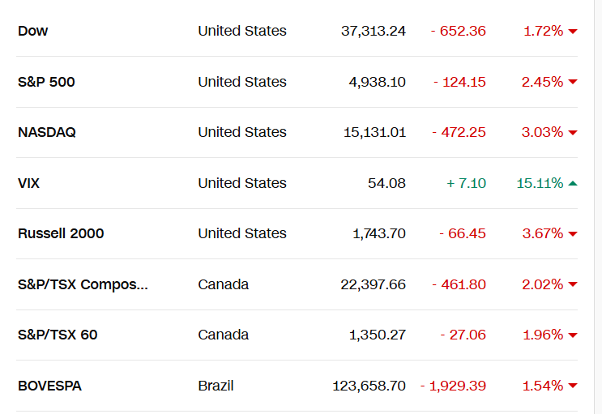Click the VIX change value + 7.10
602x414 pixels.
[x=466, y=183]
